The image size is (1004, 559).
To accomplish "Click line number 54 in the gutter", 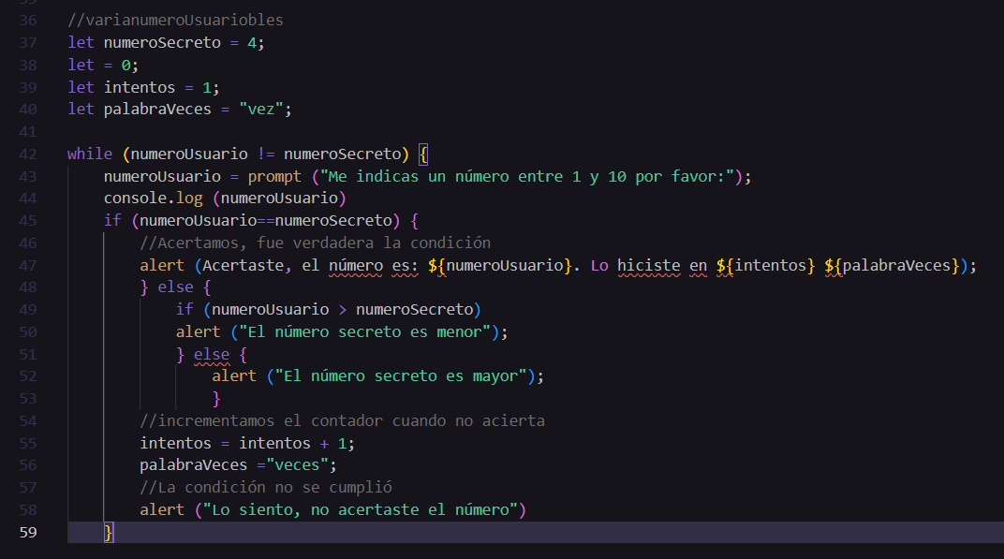I will (x=27, y=421).
